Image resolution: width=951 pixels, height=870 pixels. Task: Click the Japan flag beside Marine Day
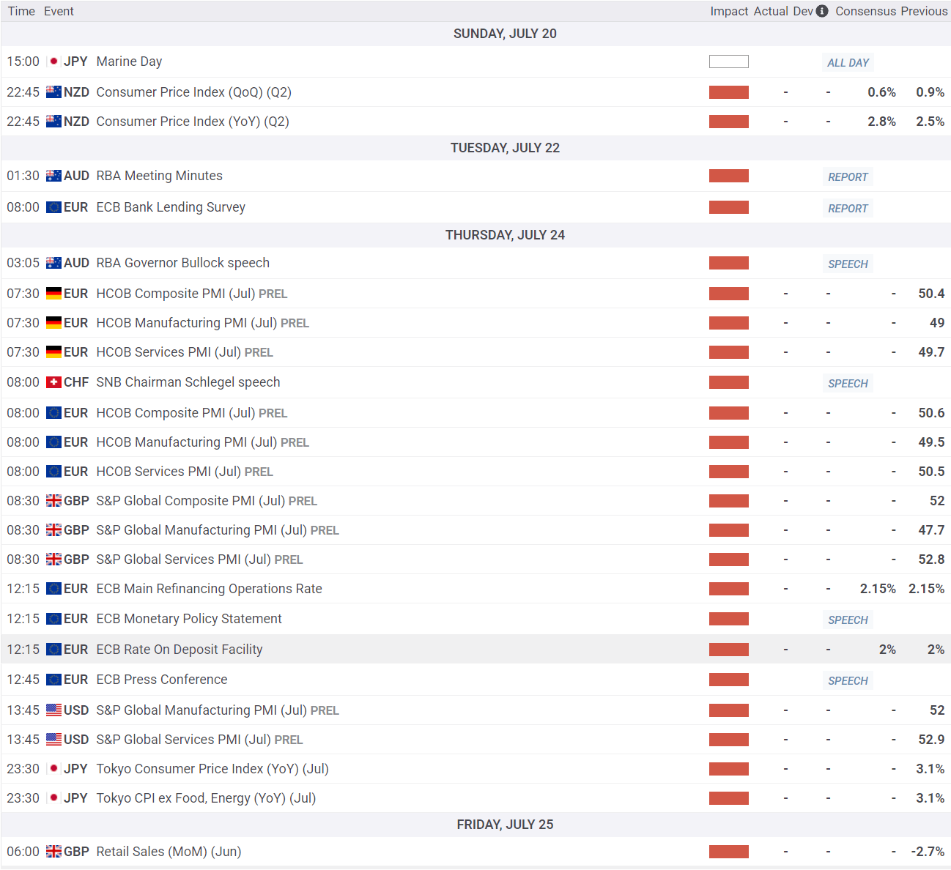[x=53, y=62]
